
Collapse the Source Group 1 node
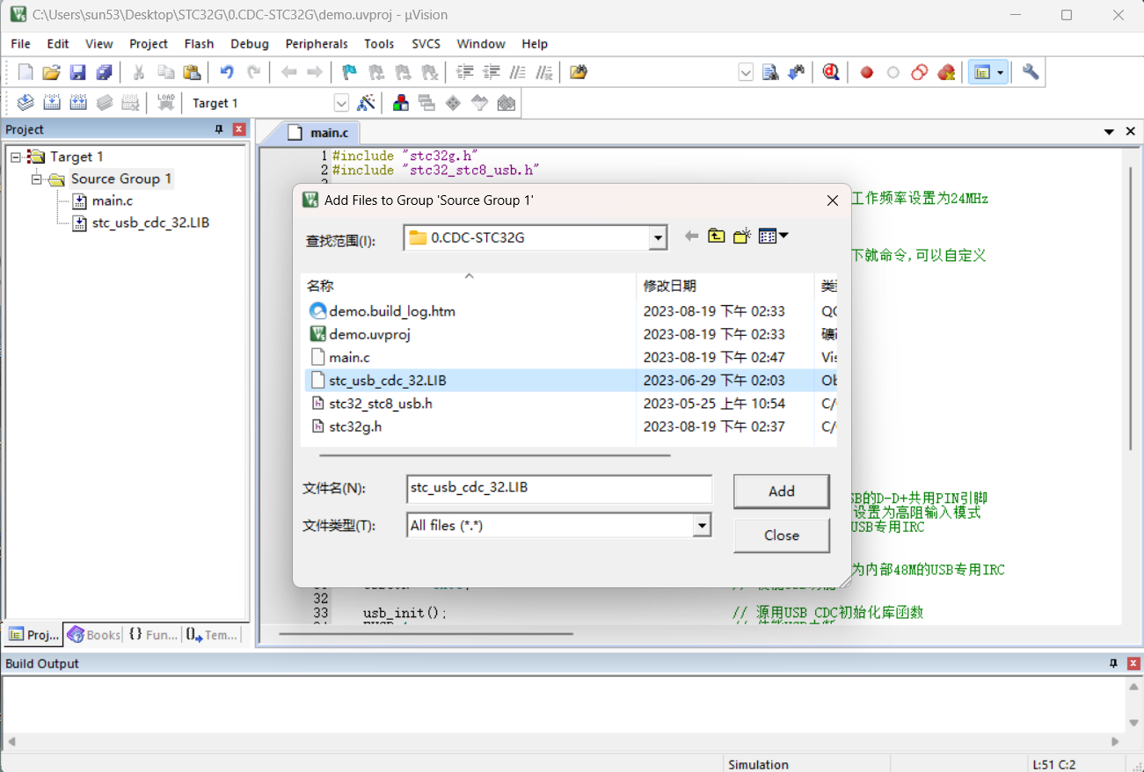coord(37,179)
